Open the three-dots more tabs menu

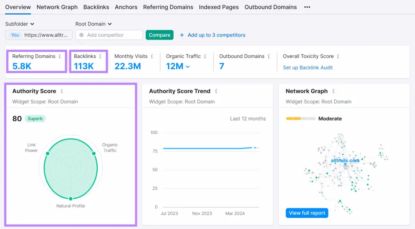coord(307,7)
